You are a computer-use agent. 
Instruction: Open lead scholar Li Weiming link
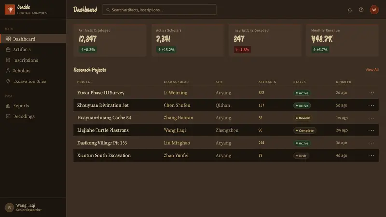pyautogui.click(x=175, y=93)
